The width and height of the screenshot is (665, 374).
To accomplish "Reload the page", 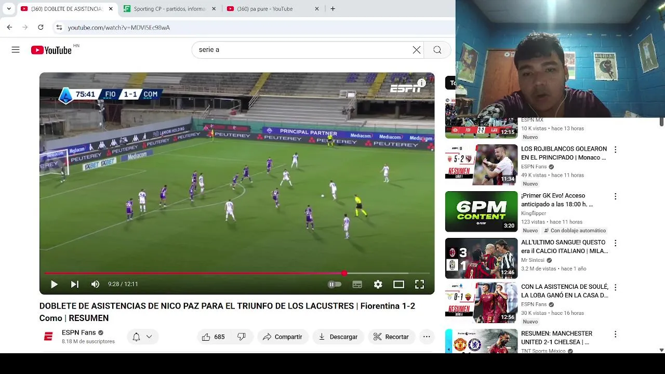I will coord(41,27).
